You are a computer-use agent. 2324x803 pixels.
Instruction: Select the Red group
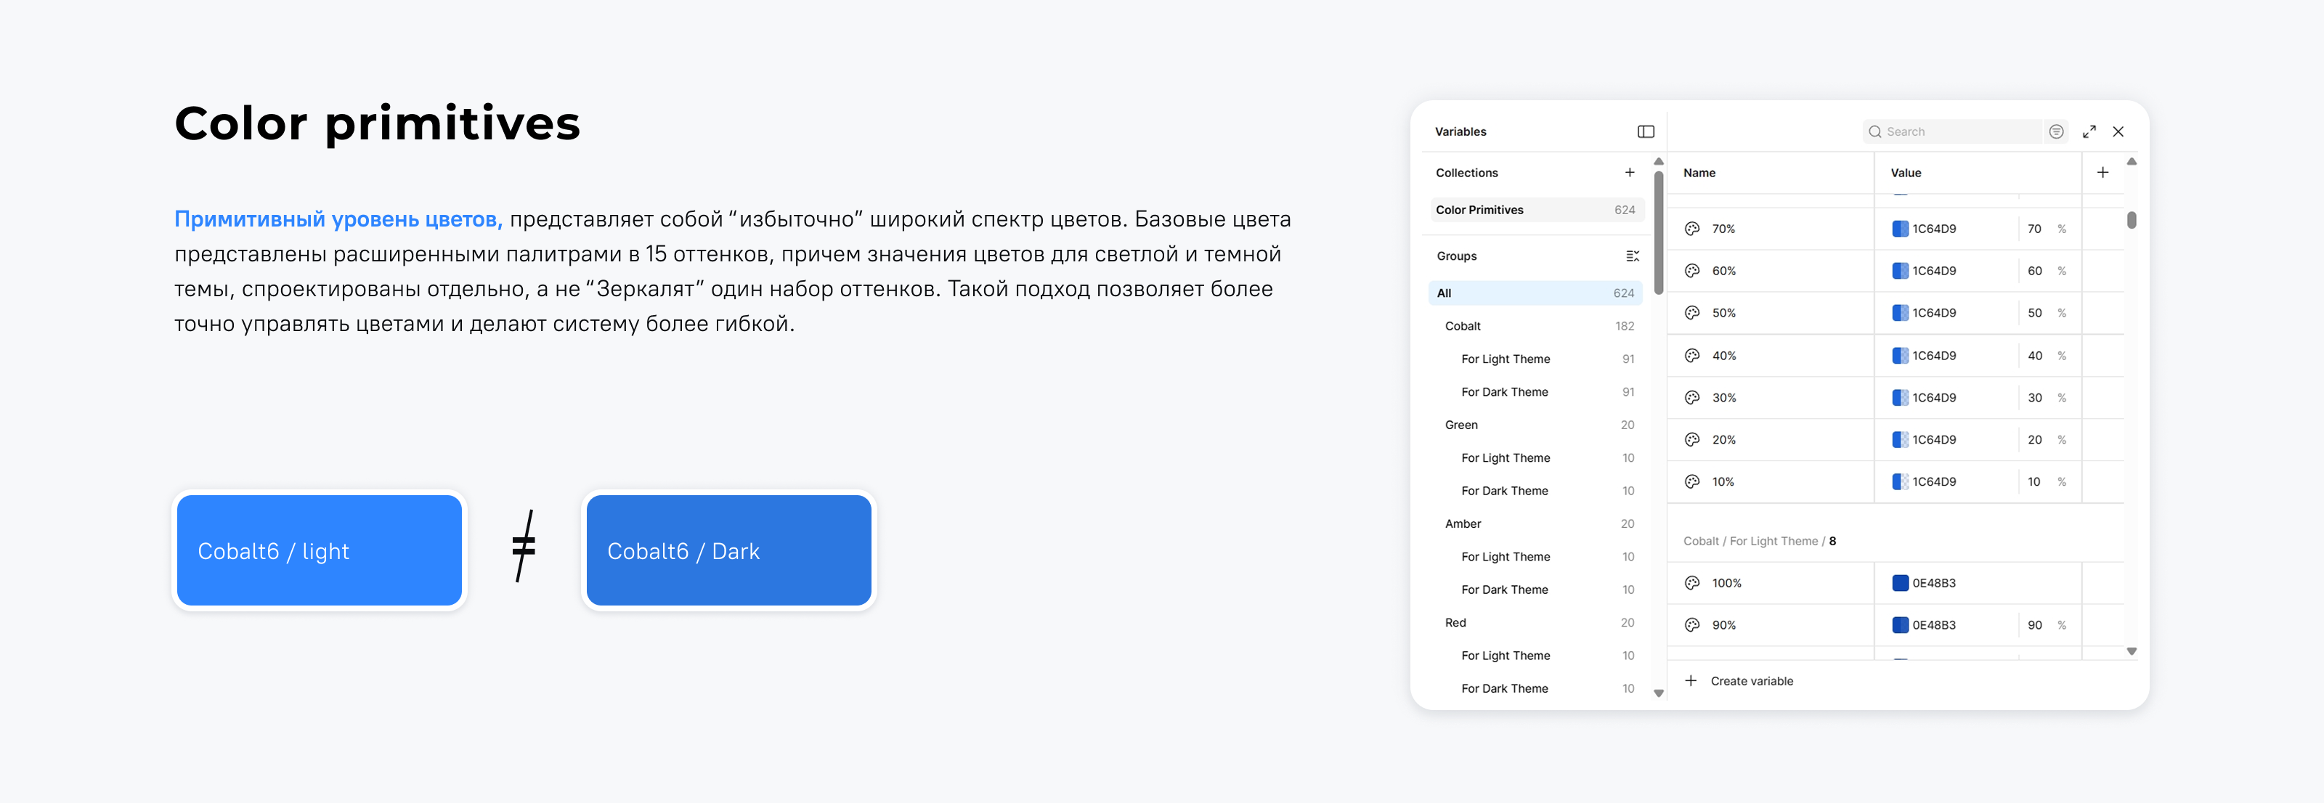(1535, 622)
